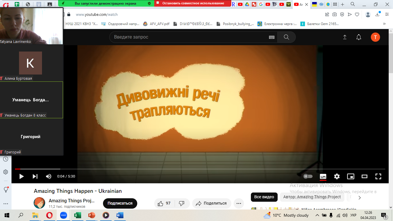The image size is (393, 221).
Task: Open browser downloads arrow icon
Action: point(377,14)
